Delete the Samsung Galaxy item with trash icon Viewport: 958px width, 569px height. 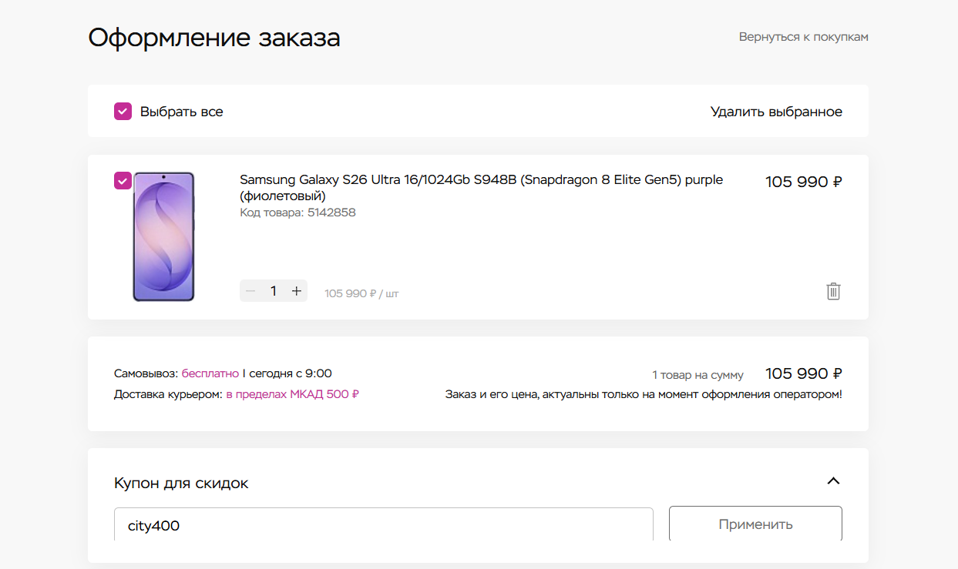point(833,291)
